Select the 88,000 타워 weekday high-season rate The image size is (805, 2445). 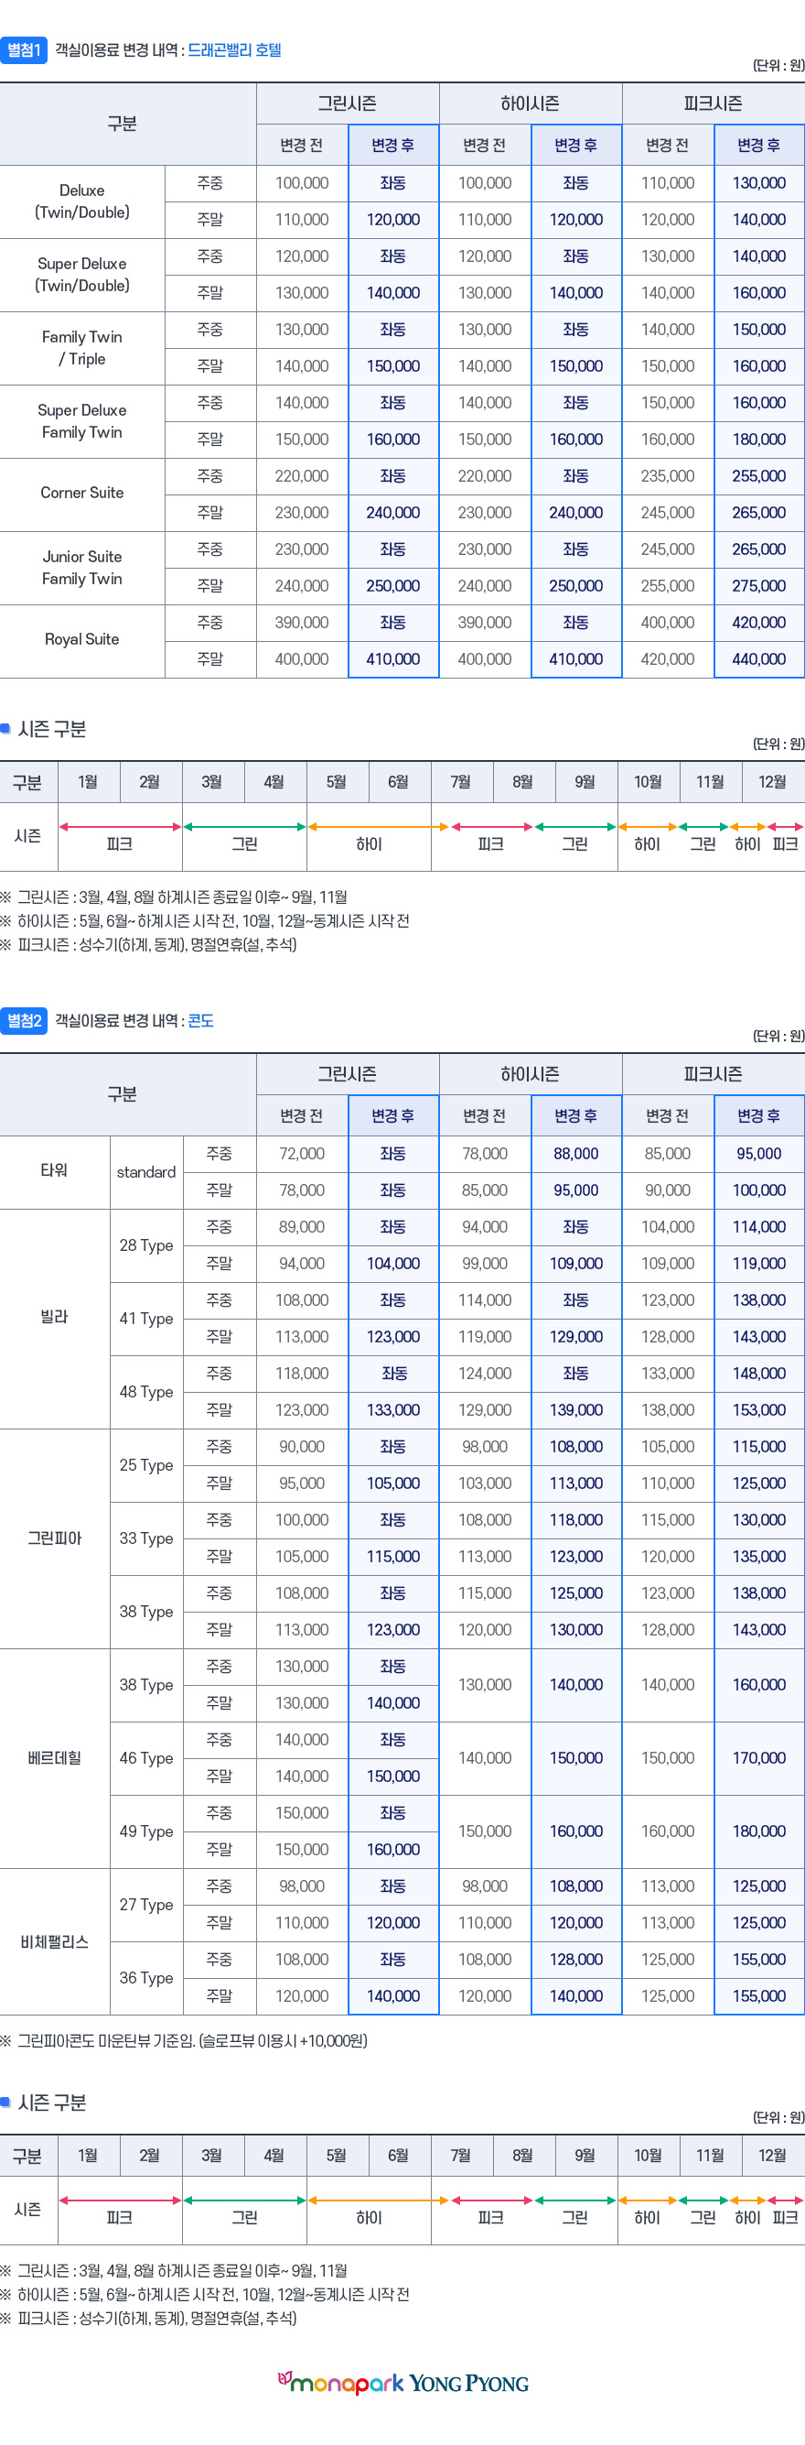[576, 1153]
